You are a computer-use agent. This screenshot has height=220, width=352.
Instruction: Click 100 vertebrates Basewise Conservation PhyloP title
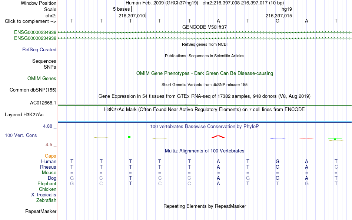click(x=205, y=126)
